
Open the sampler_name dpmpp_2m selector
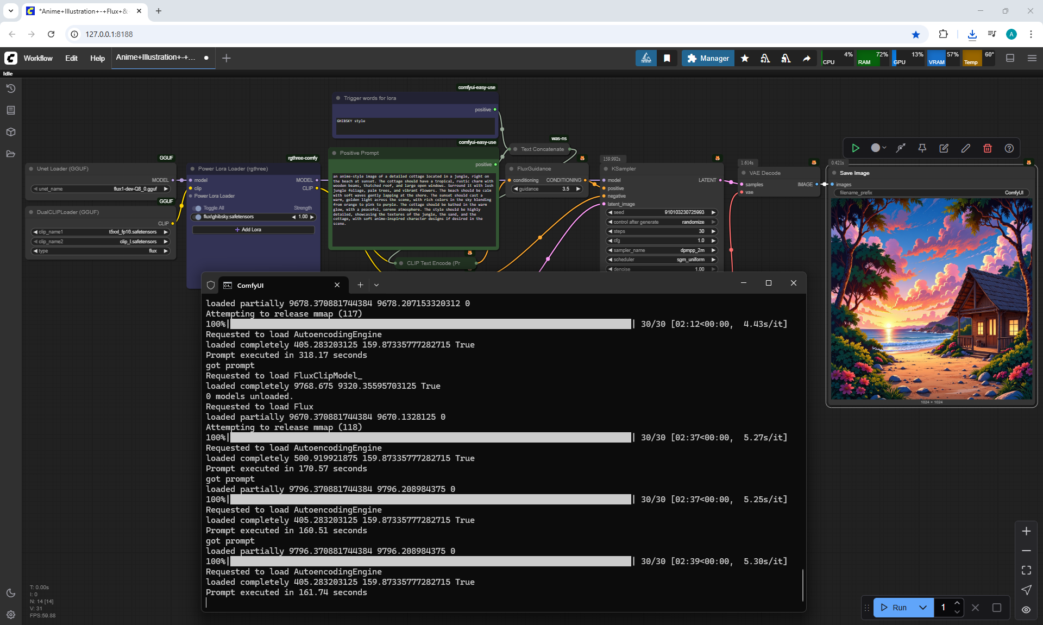click(x=662, y=250)
